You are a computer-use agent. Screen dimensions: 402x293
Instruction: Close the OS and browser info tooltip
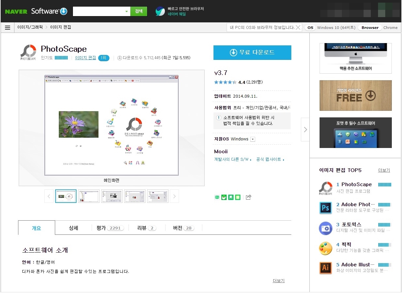pos(298,28)
